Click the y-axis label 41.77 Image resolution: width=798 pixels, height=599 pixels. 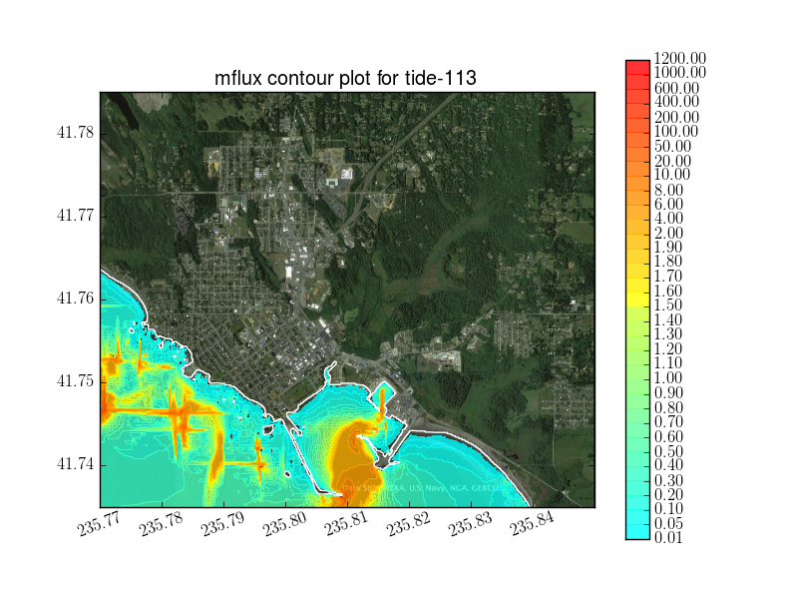click(76, 216)
